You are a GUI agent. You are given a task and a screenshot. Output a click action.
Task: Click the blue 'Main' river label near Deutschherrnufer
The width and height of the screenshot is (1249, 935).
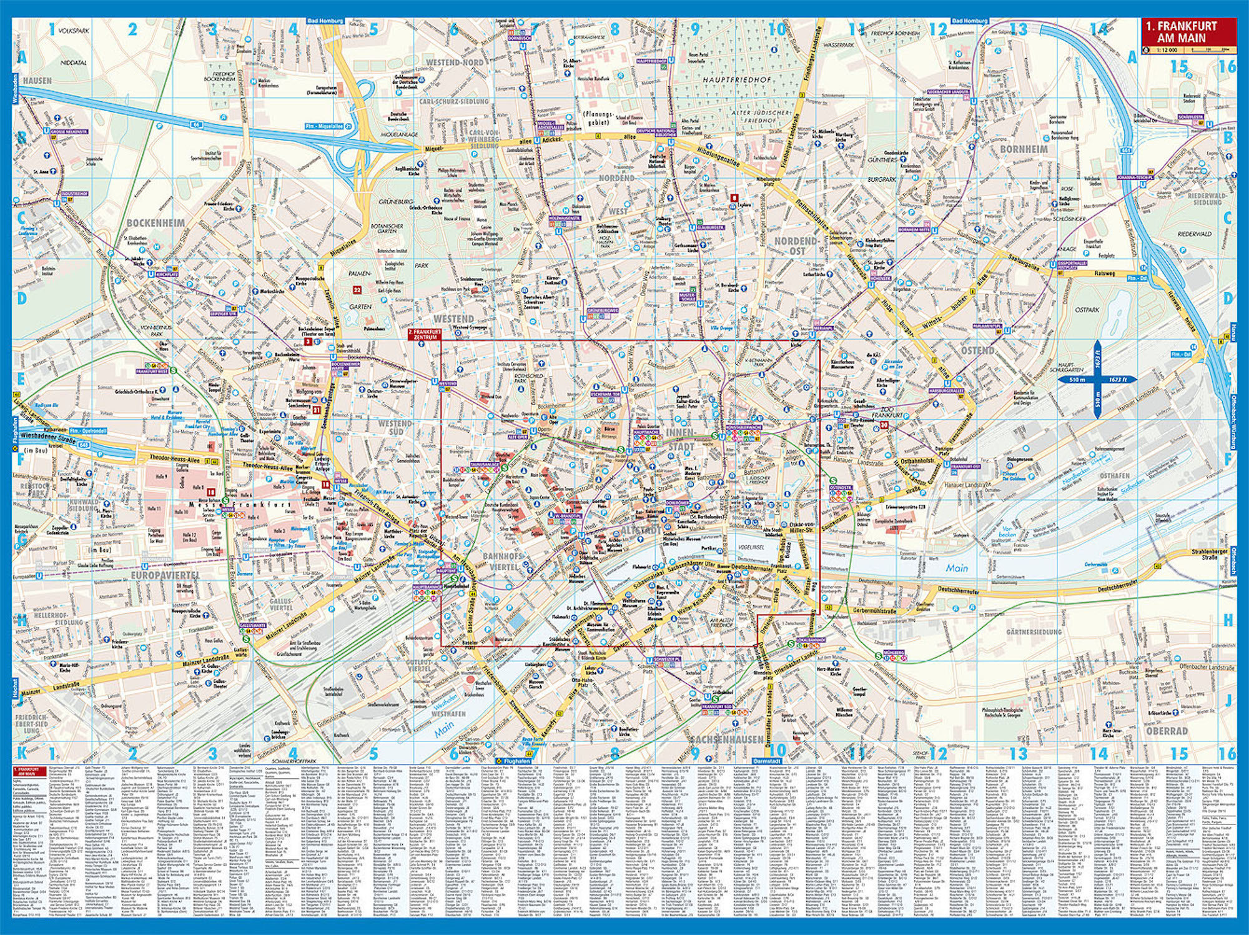(x=956, y=568)
